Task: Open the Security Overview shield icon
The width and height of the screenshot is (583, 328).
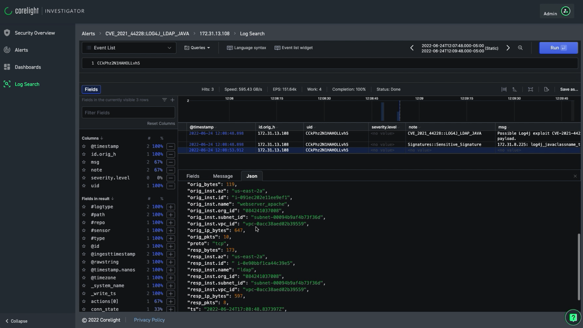Action: 7,33
